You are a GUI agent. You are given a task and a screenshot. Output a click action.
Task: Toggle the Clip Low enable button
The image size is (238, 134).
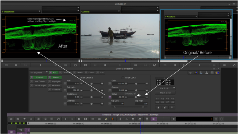coord(110,104)
